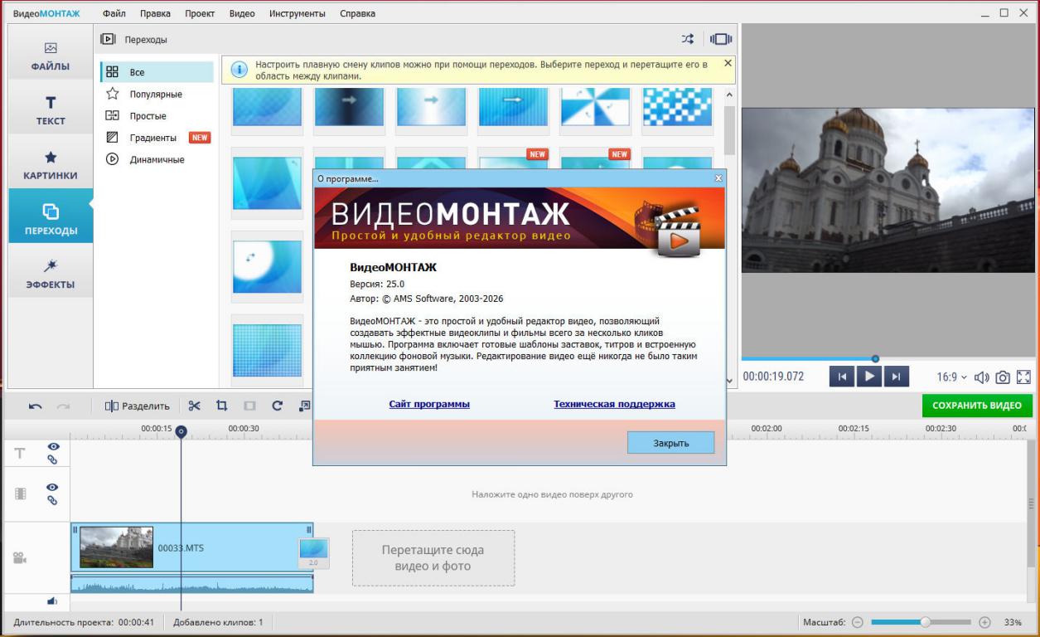Open the 16:9 aspect ratio dropdown
This screenshot has height=637, width=1040.
pyautogui.click(x=951, y=377)
